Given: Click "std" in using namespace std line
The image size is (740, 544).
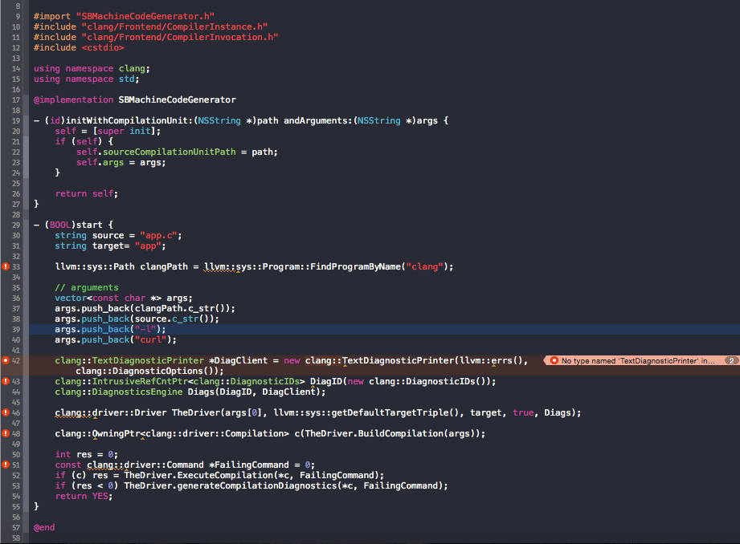Looking at the screenshot, I should [x=126, y=79].
